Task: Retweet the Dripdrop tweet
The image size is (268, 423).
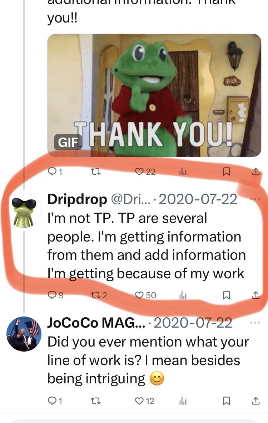Action: click(x=99, y=295)
